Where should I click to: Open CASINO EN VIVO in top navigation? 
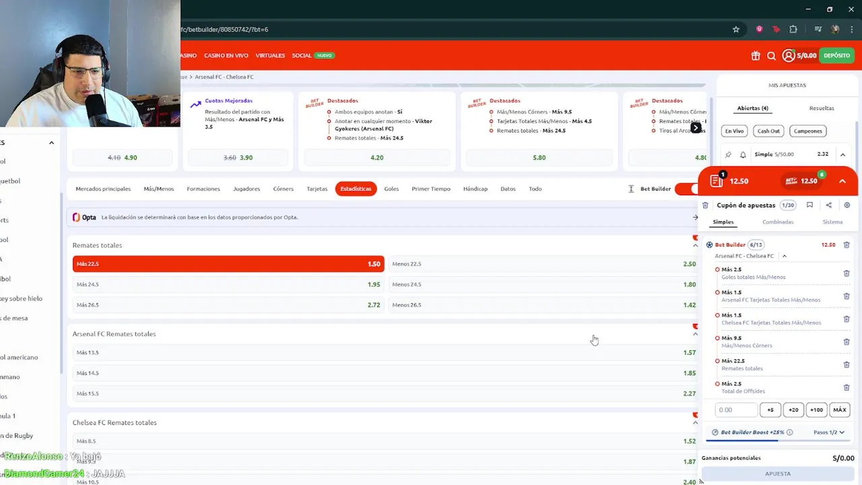pyautogui.click(x=226, y=56)
